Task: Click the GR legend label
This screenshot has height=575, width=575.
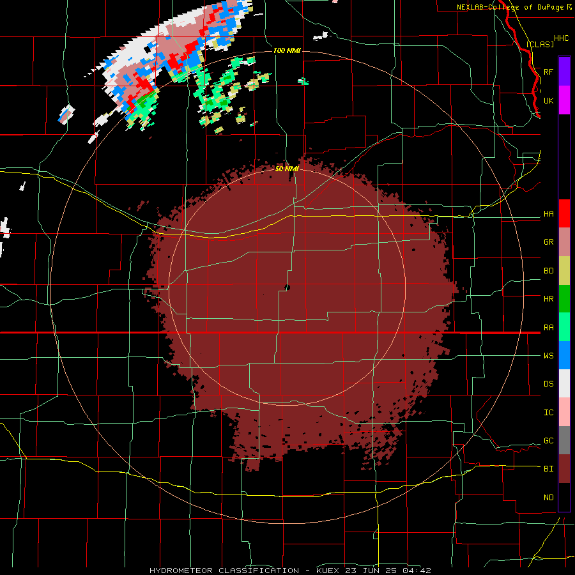Action: 548,242
